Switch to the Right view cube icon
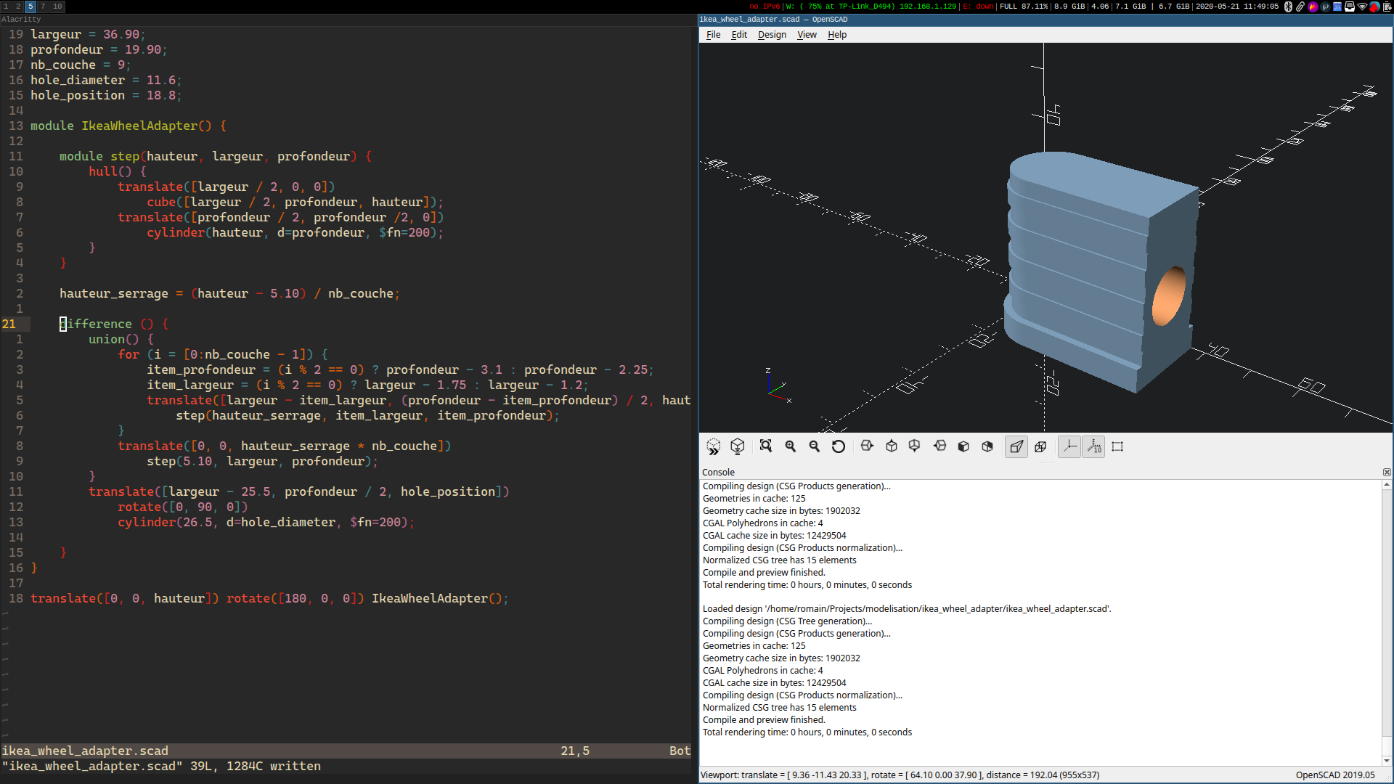 [x=867, y=446]
